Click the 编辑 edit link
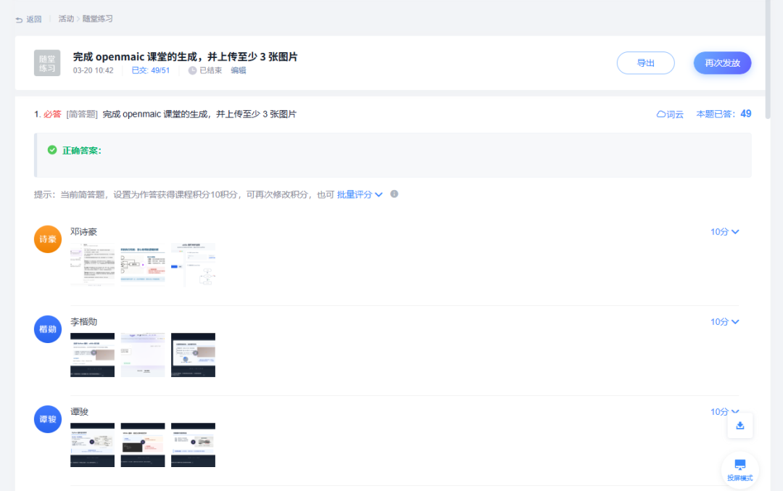The height and width of the screenshot is (491, 783). click(x=239, y=70)
